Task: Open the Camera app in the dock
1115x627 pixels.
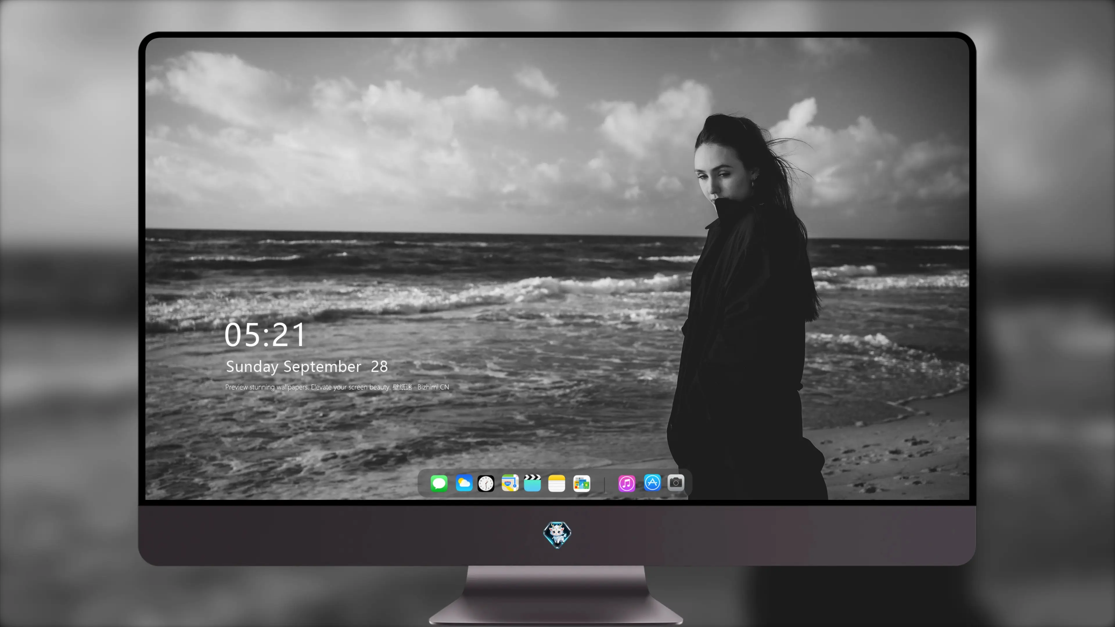Action: tap(676, 482)
